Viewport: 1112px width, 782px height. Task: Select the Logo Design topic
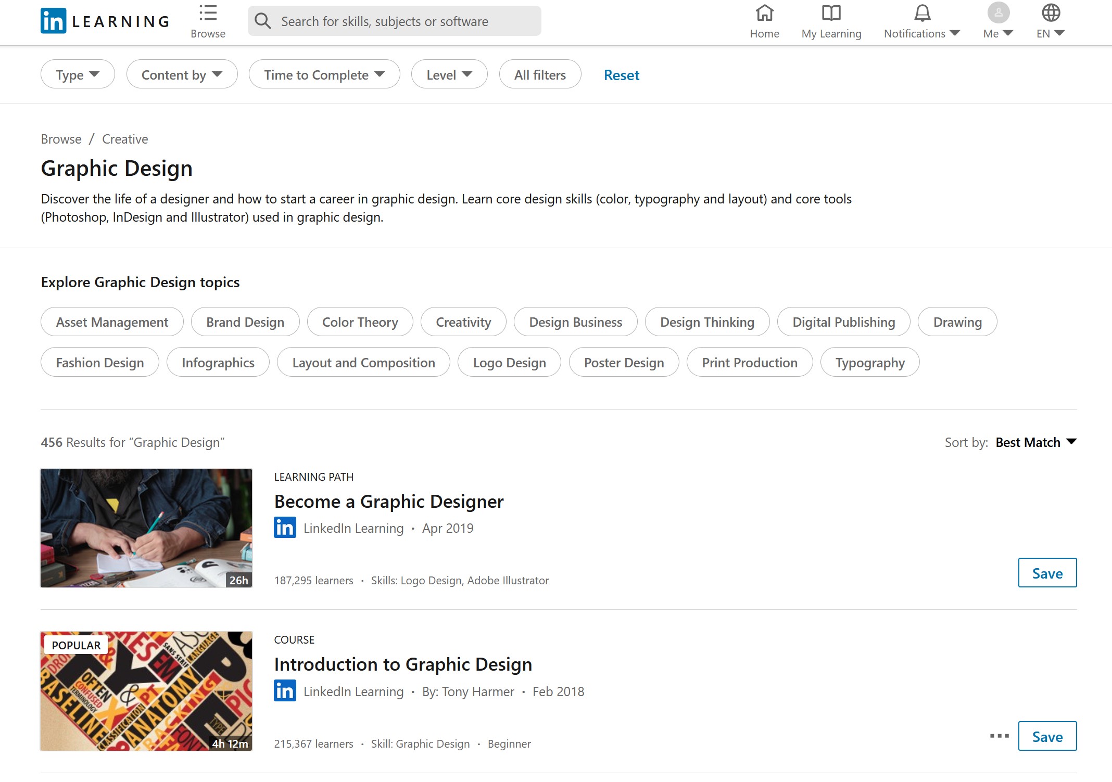pyautogui.click(x=509, y=363)
